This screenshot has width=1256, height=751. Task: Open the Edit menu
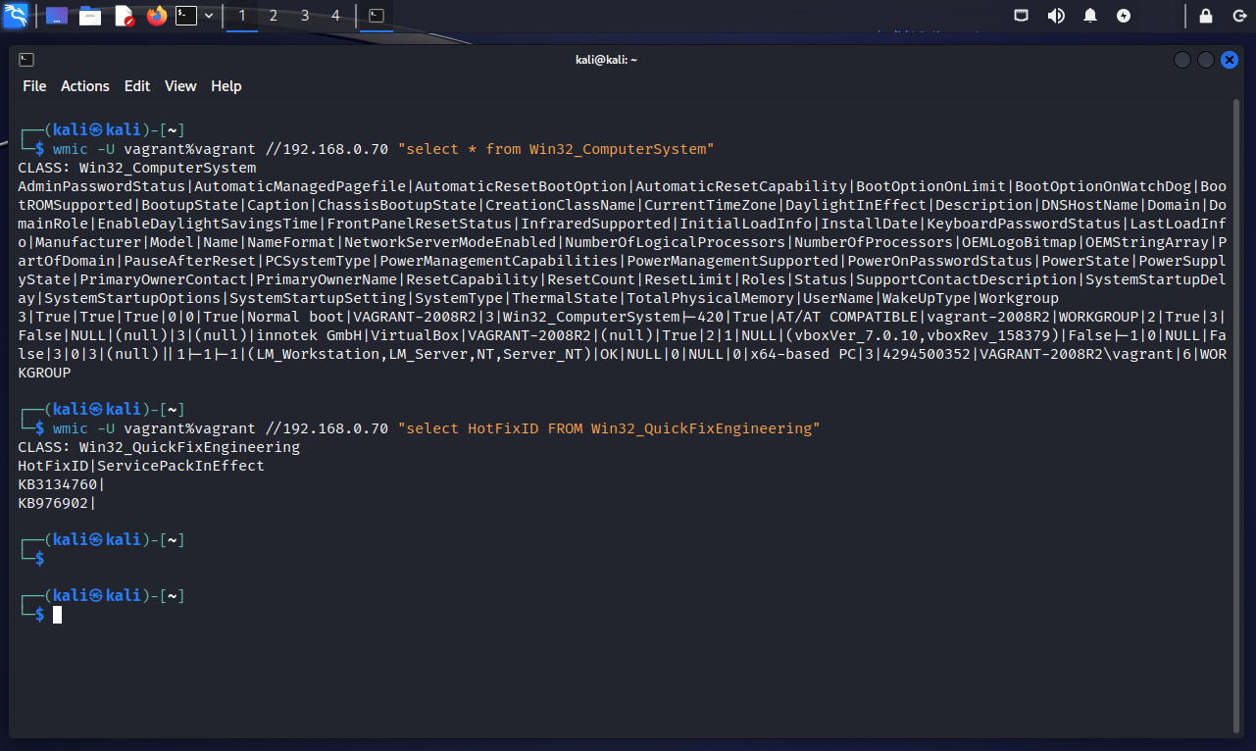coord(137,86)
